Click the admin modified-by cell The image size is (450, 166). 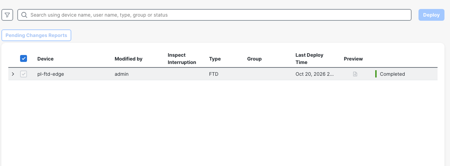click(x=121, y=74)
